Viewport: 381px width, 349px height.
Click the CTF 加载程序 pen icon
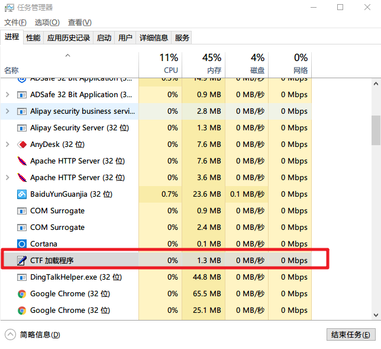[22, 261]
